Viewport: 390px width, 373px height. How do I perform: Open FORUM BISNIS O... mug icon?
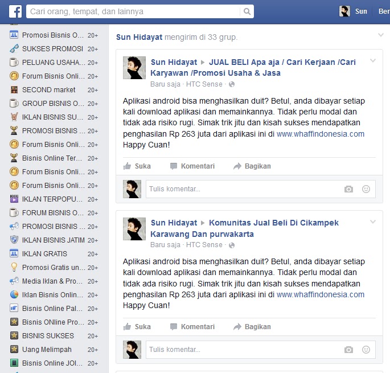tap(14, 213)
